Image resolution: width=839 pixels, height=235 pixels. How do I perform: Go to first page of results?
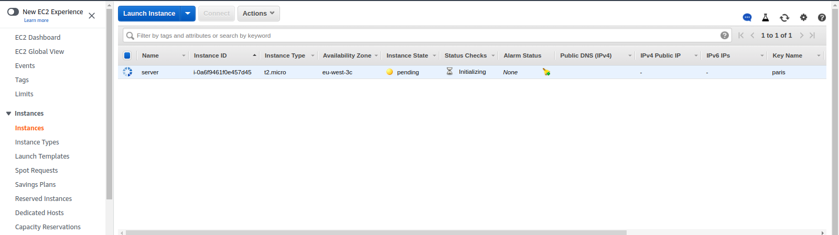pos(741,35)
